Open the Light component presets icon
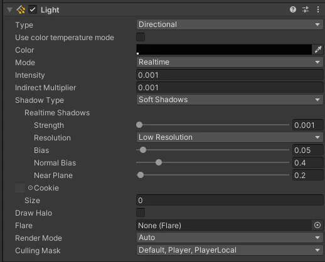The image size is (325, 262). (306, 9)
